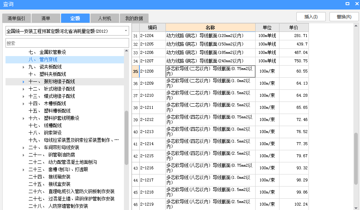
Task: Select 七、金属软管敷设 in tree
Action: tap(47, 52)
